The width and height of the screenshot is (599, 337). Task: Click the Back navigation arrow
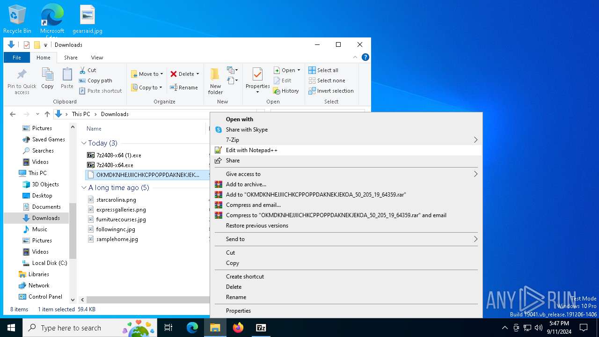[x=13, y=114]
